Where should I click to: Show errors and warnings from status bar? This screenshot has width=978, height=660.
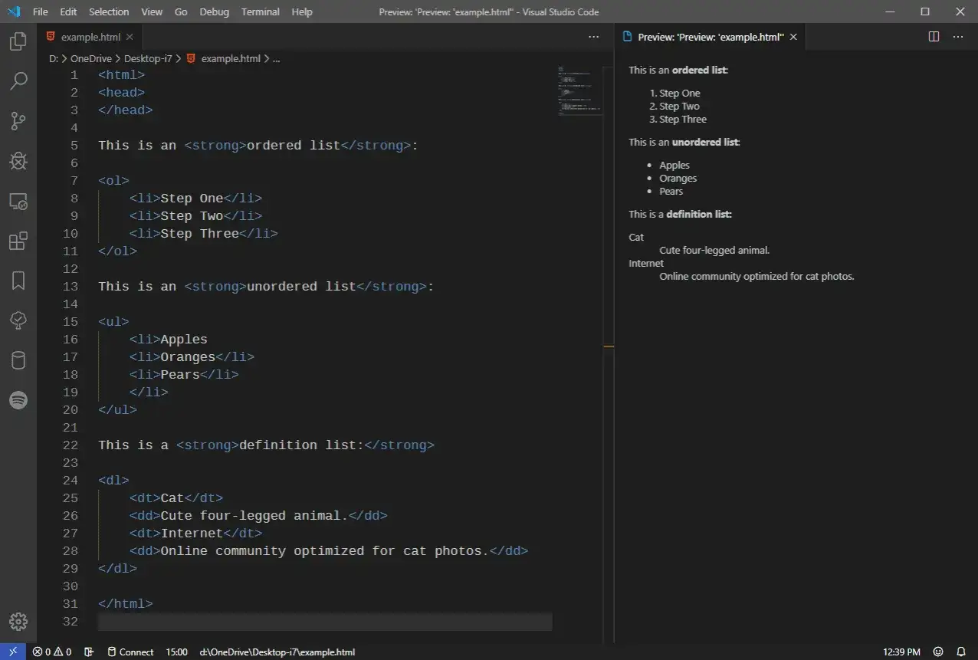[52, 652]
